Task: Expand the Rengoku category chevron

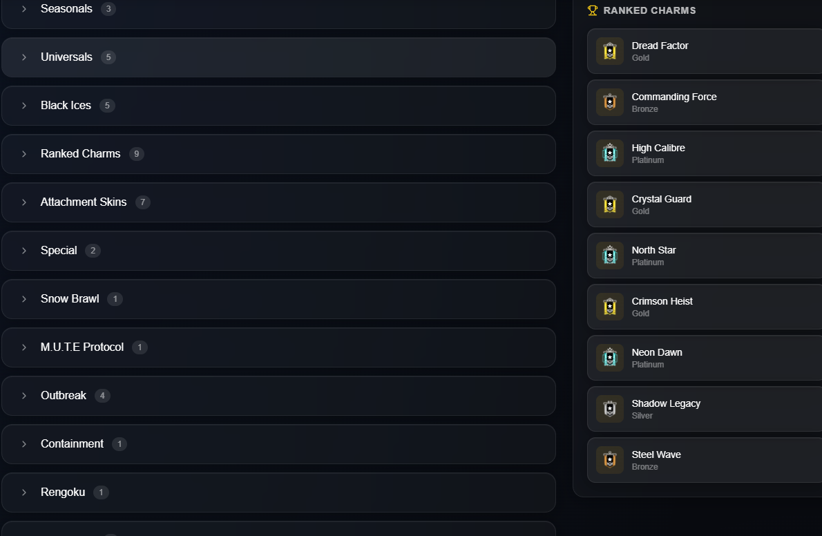Action: point(24,492)
